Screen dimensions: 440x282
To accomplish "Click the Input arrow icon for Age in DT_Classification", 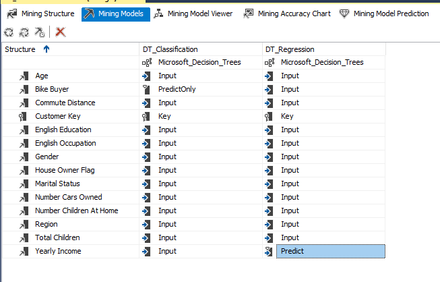I will [146, 76].
